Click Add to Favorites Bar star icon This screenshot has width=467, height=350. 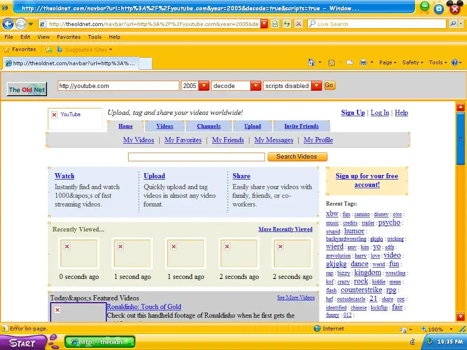(x=48, y=49)
